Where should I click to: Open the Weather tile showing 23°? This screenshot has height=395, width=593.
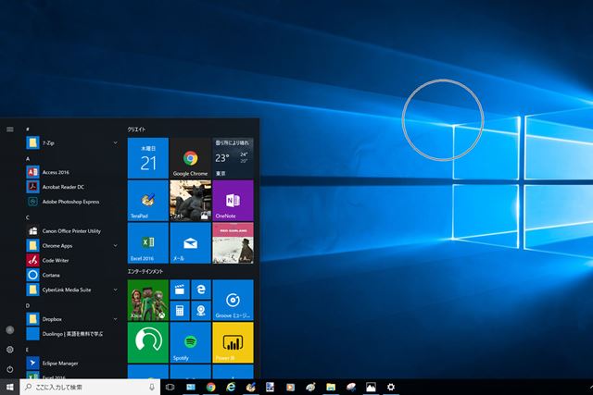pyautogui.click(x=233, y=158)
